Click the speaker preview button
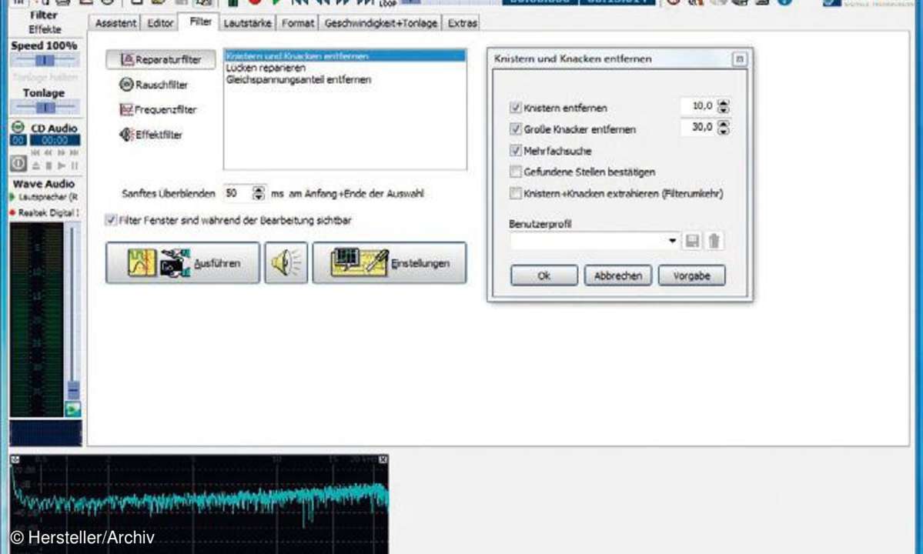923x554 pixels. [x=286, y=263]
